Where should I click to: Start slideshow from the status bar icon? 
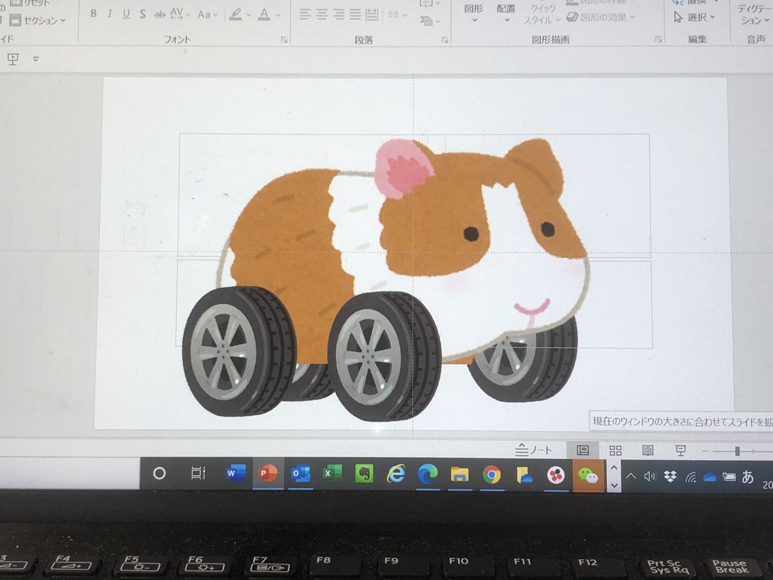coord(680,450)
